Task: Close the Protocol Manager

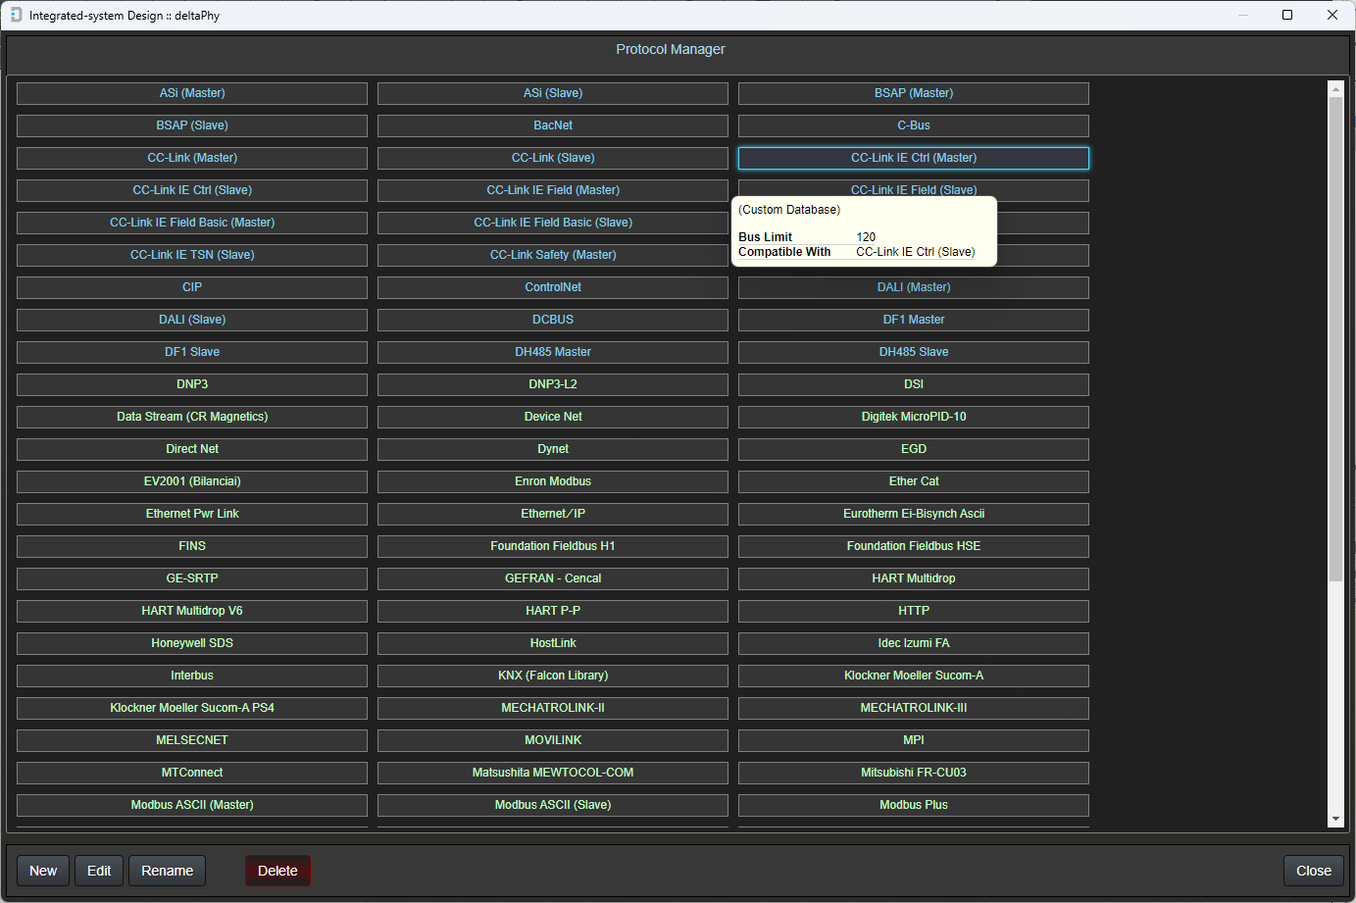Action: click(x=1314, y=870)
